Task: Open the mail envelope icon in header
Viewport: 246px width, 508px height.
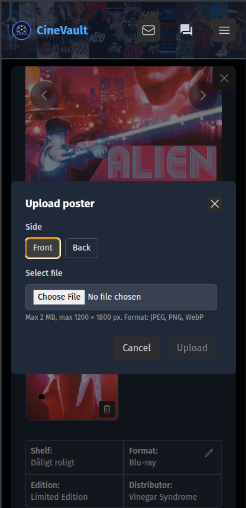Action: (x=148, y=30)
